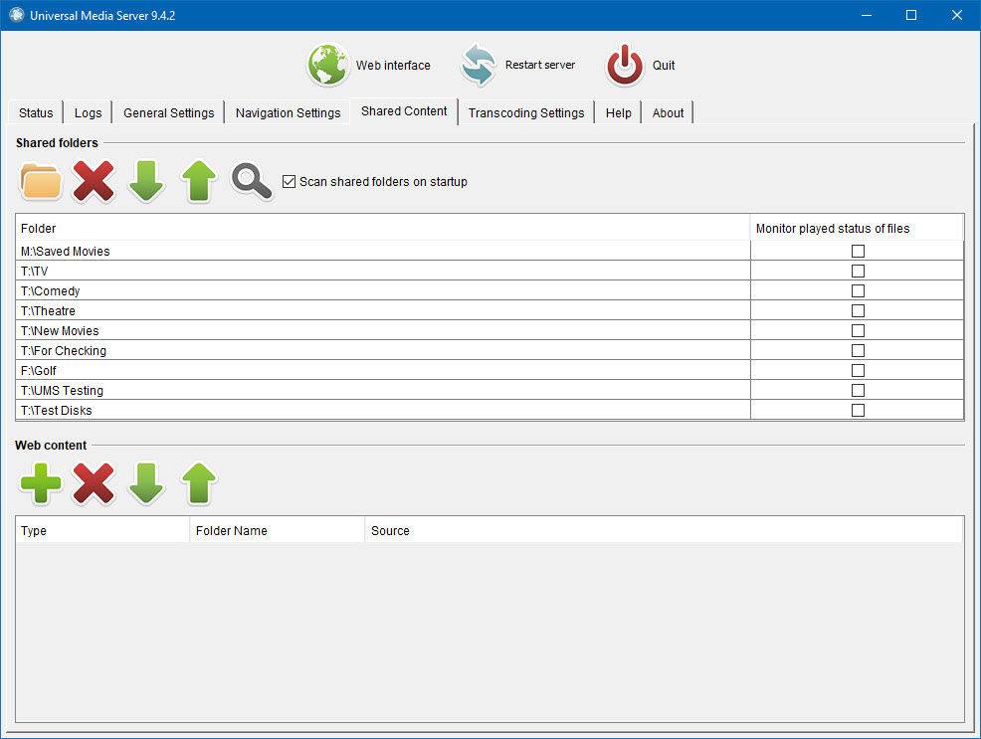Click the Restart server arrows icon
This screenshot has height=739, width=981.
click(x=479, y=65)
